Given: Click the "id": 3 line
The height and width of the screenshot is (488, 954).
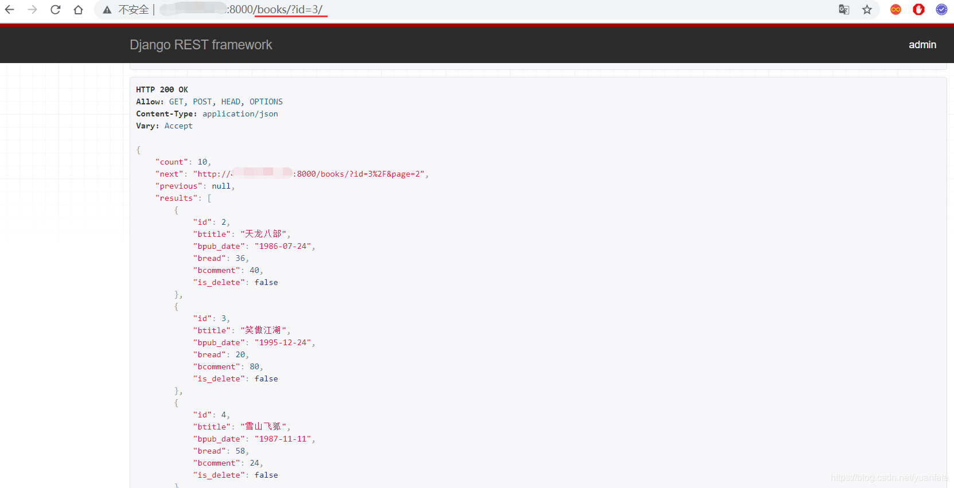Looking at the screenshot, I should (211, 318).
